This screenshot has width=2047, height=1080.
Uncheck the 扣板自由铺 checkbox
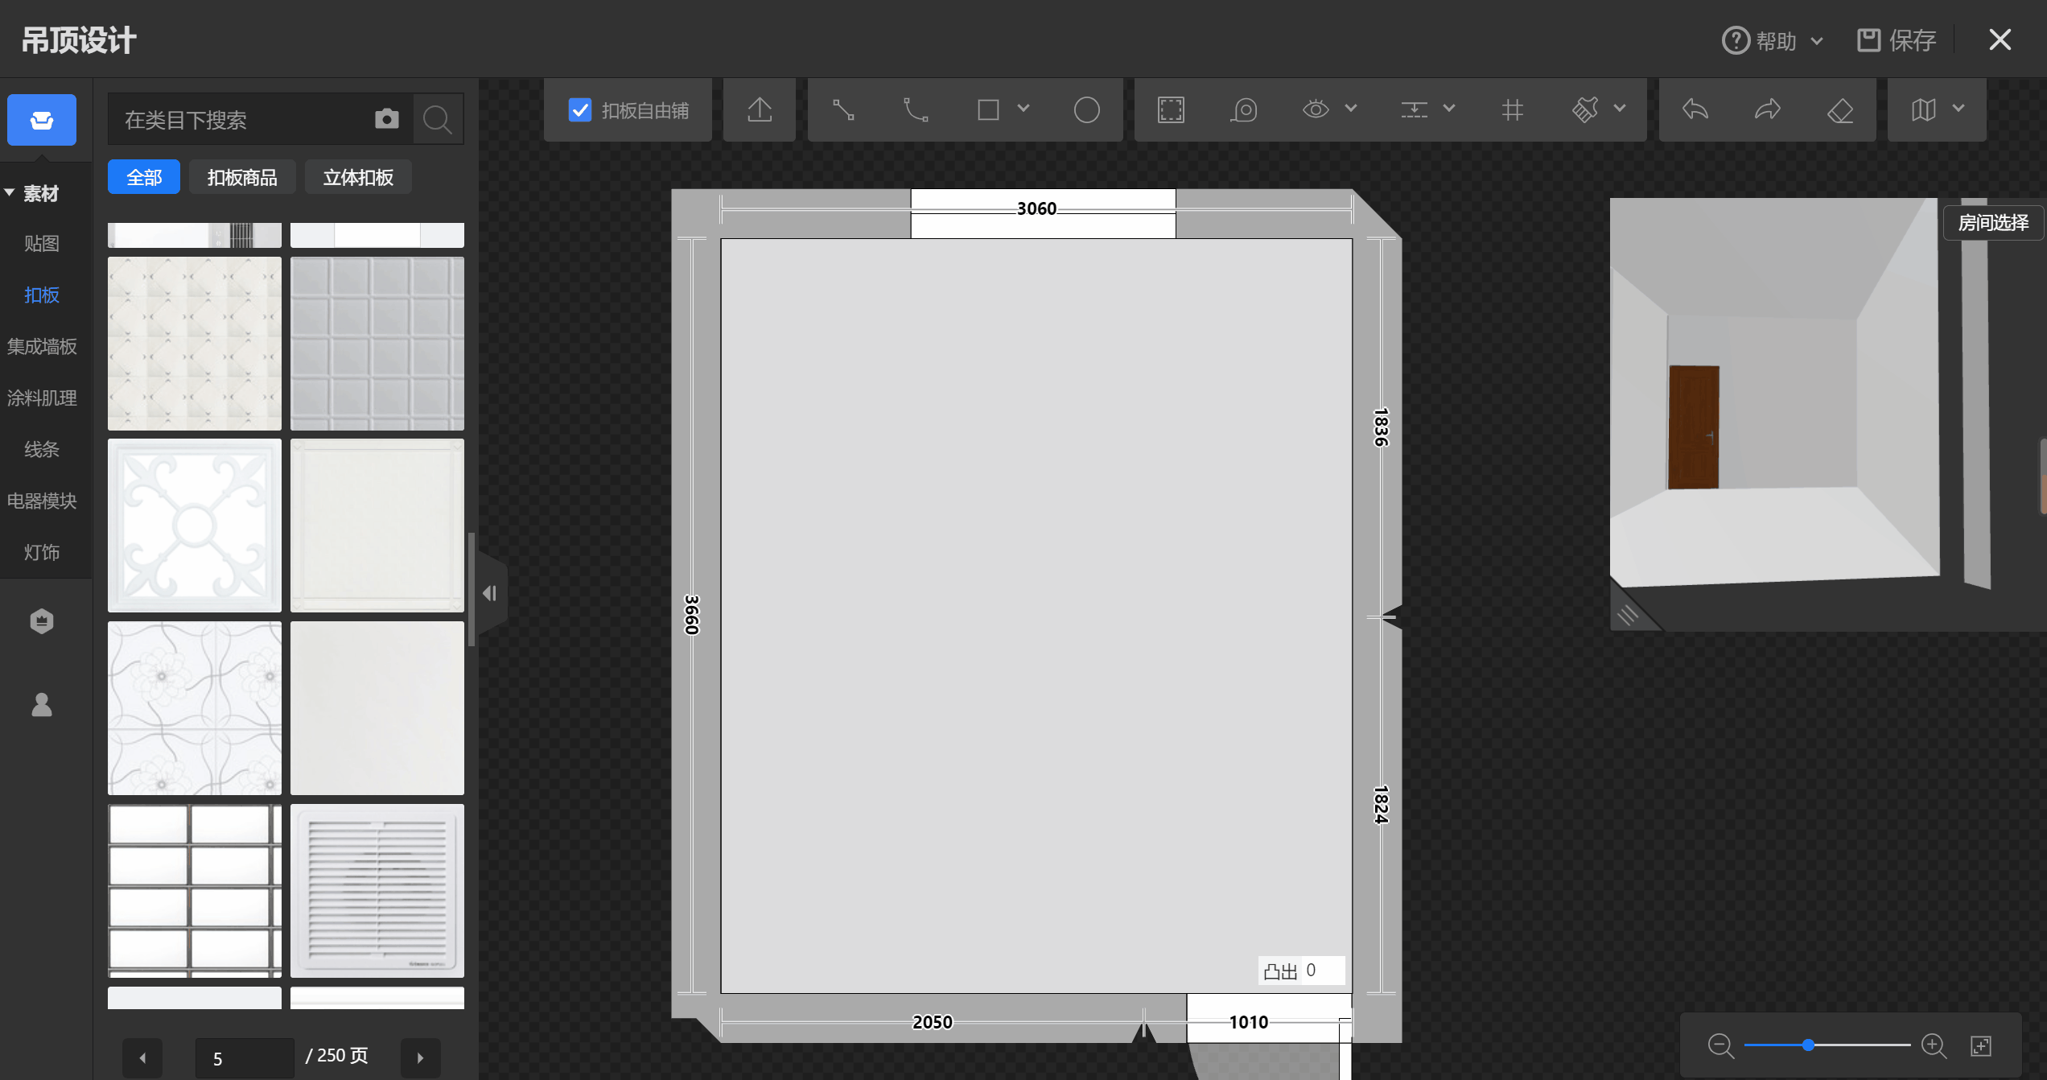click(579, 109)
